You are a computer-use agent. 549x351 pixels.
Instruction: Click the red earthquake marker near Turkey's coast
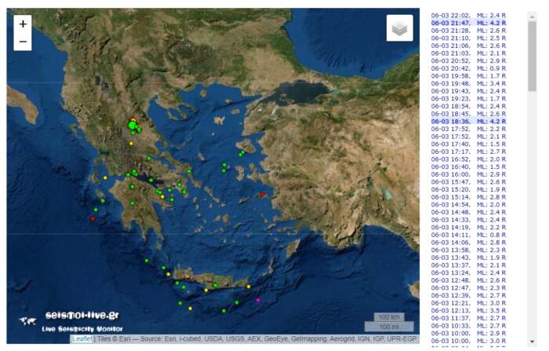(x=262, y=195)
